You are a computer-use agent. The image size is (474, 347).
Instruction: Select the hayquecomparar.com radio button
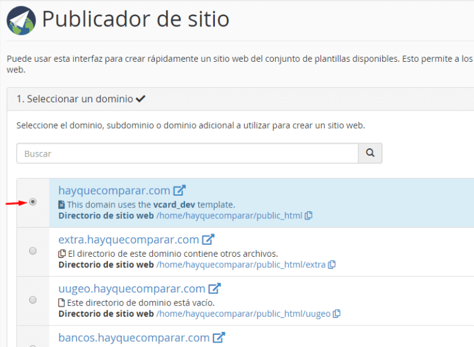[x=33, y=202]
